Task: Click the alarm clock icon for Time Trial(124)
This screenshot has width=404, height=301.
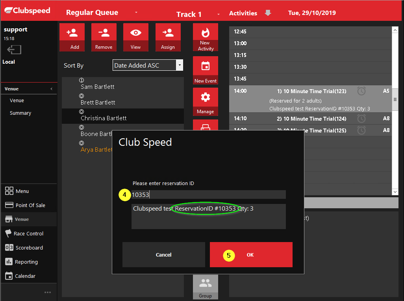Action: click(x=361, y=119)
